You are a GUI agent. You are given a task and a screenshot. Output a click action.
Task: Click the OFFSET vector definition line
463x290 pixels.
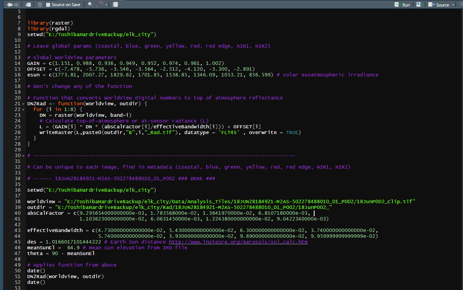141,69
